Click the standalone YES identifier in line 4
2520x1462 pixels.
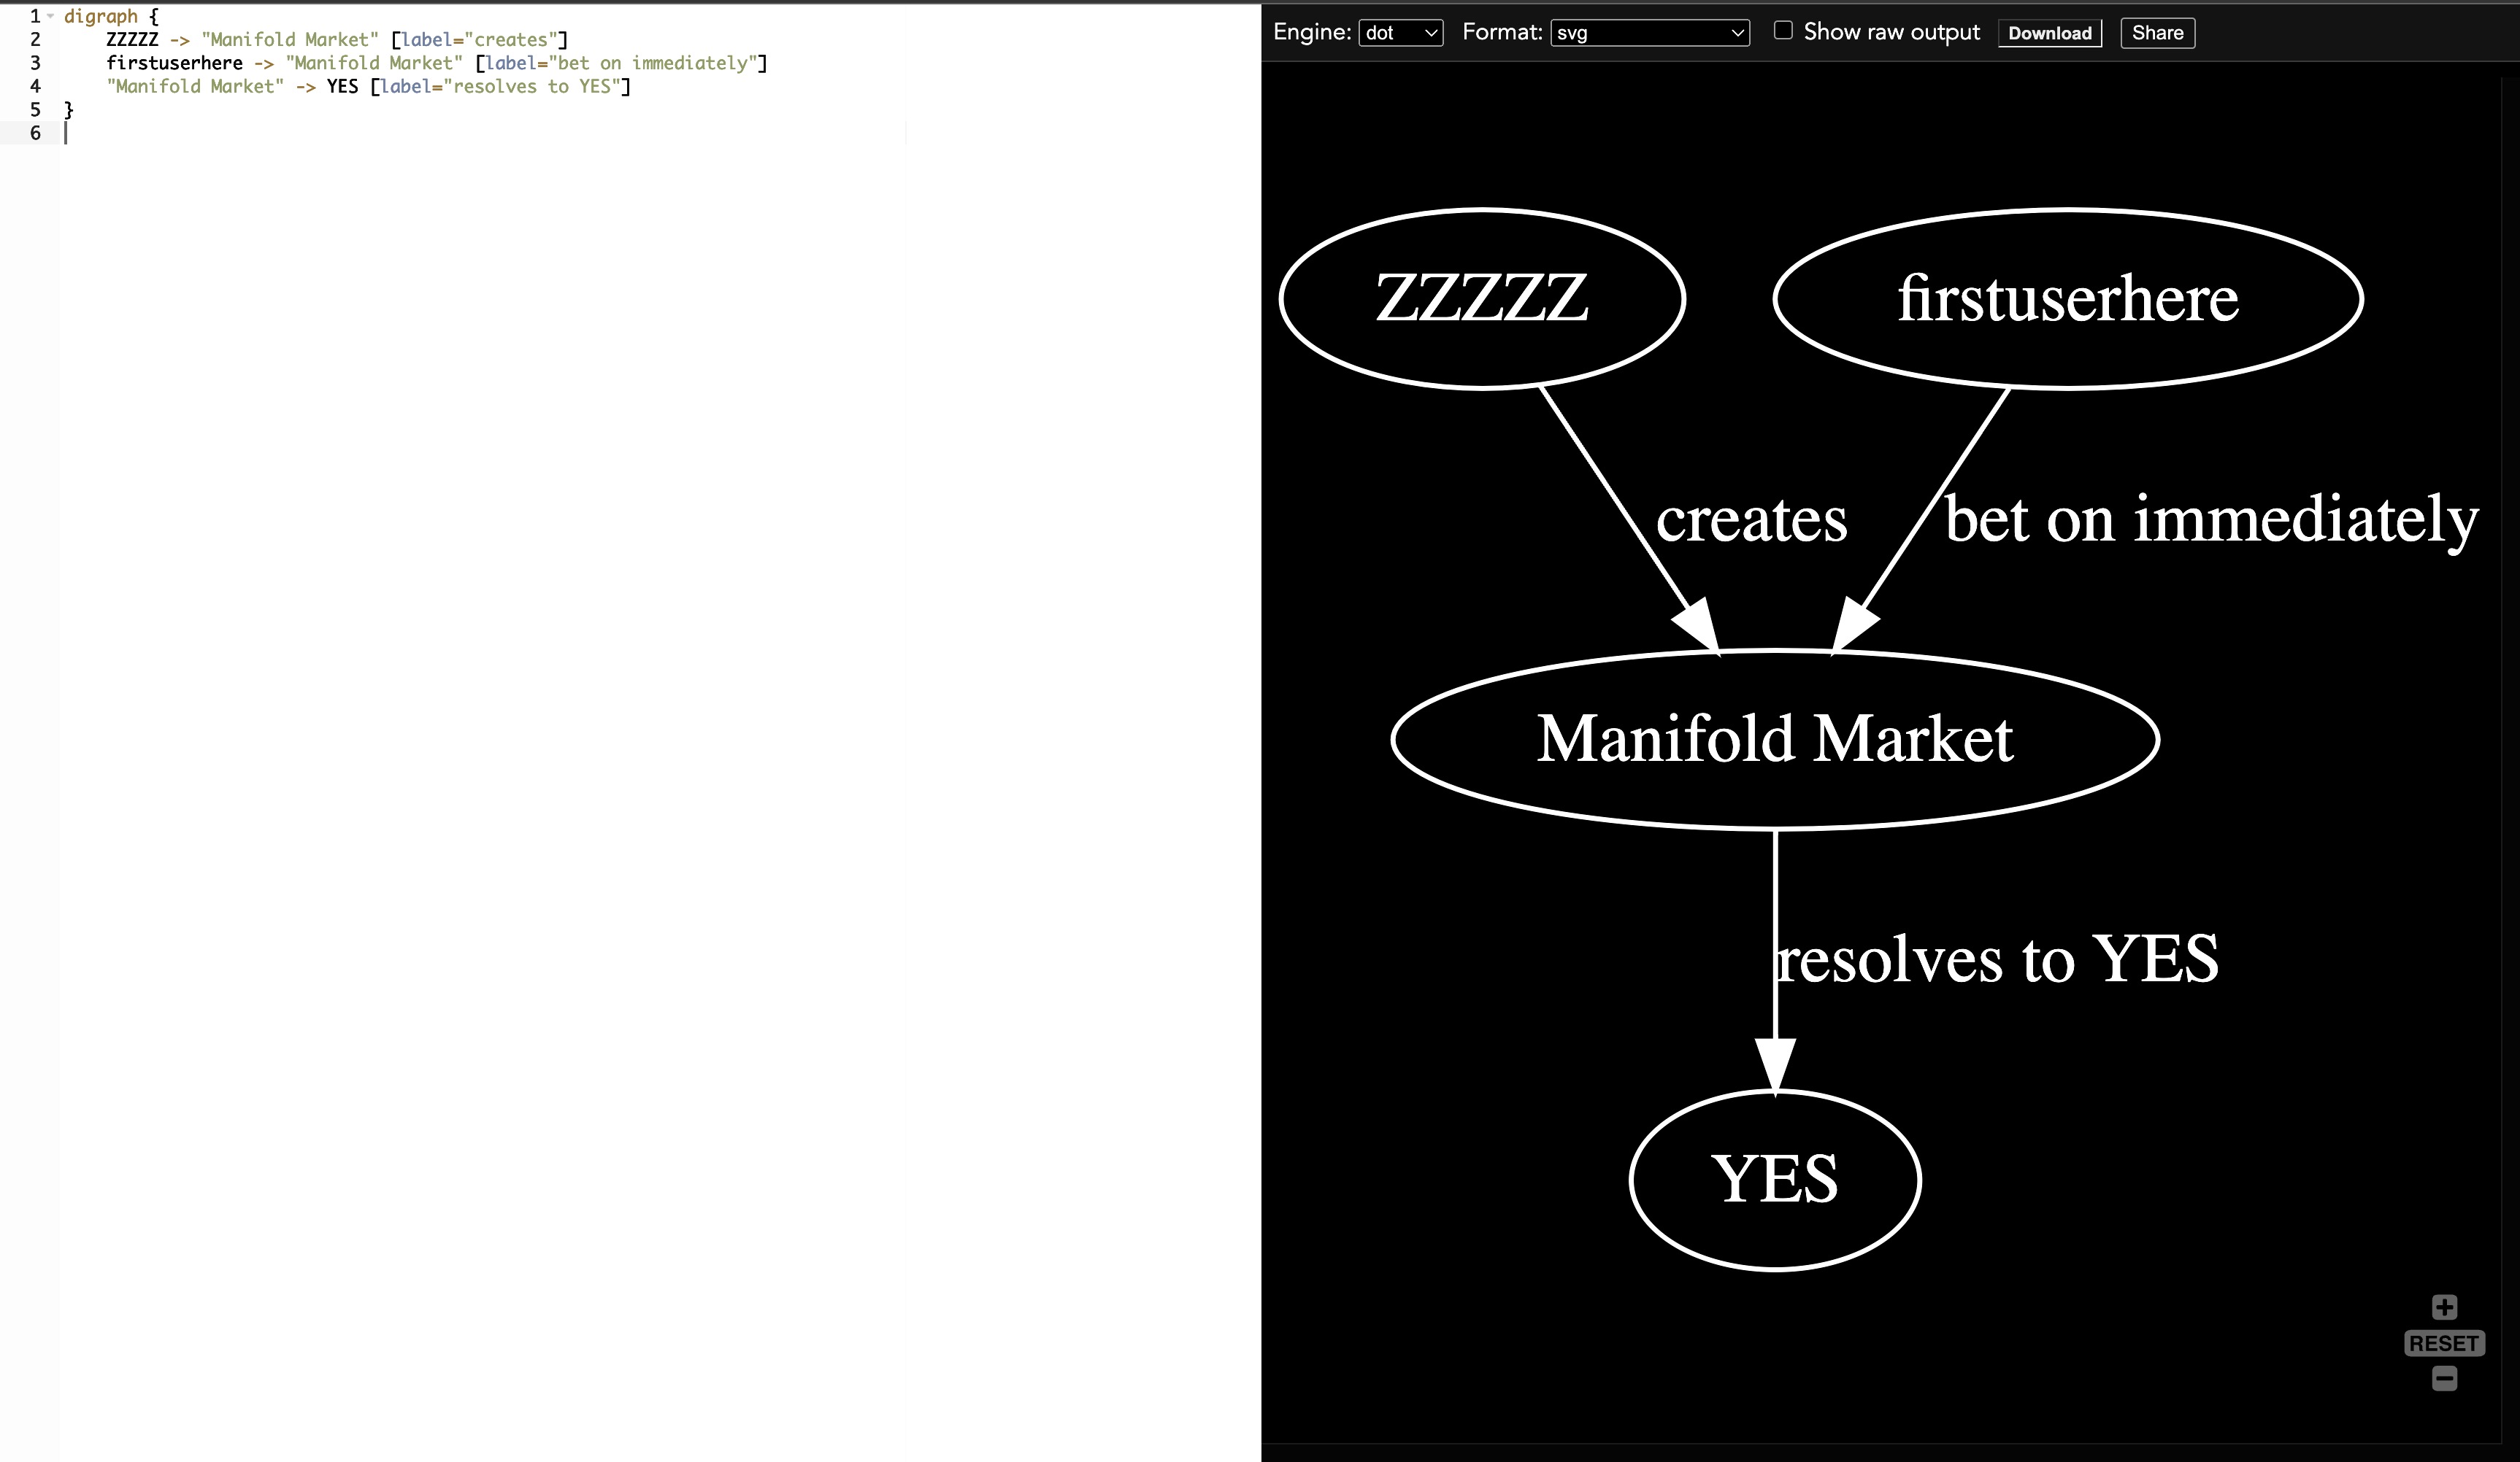[x=342, y=86]
